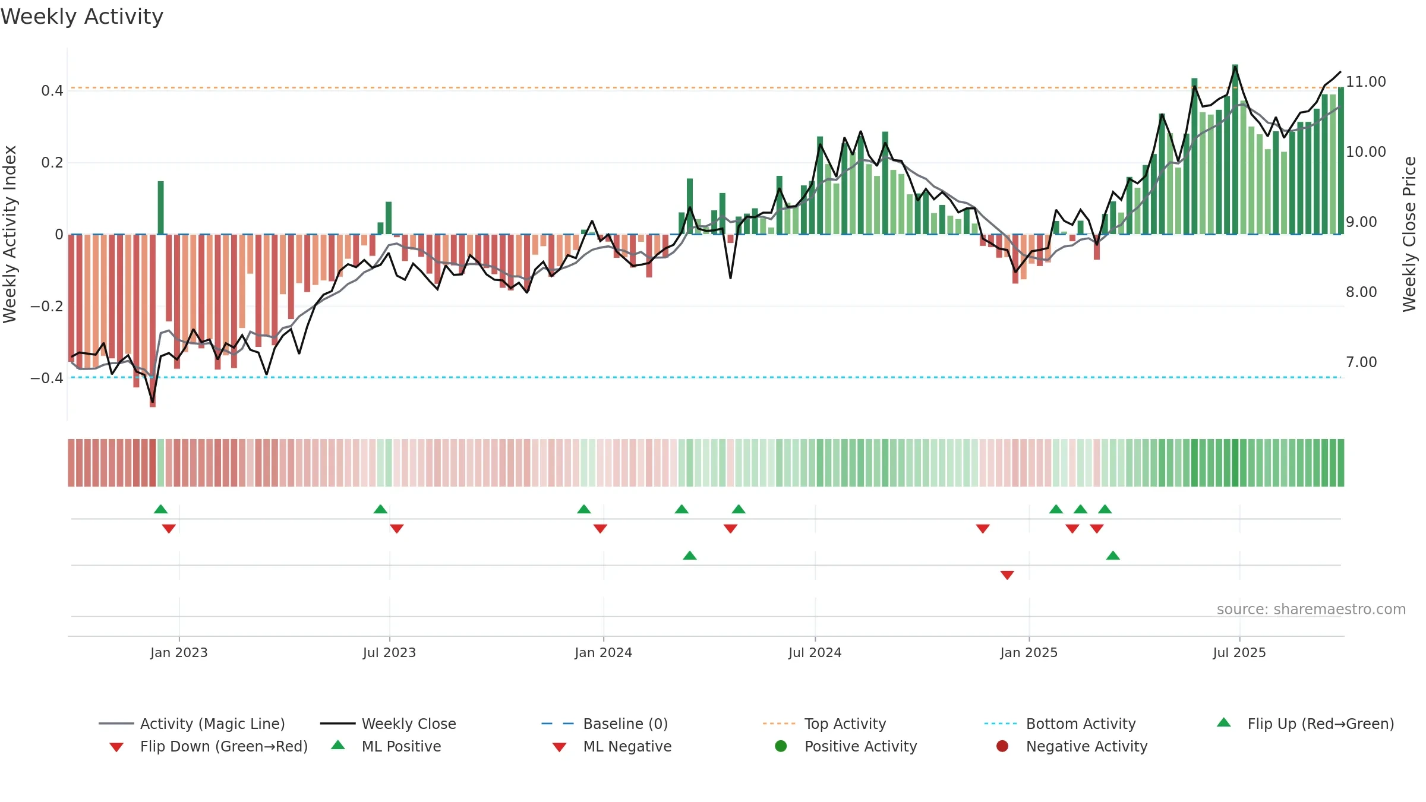
Task: Toggle the ML Positive legend entry
Action: tap(386, 746)
